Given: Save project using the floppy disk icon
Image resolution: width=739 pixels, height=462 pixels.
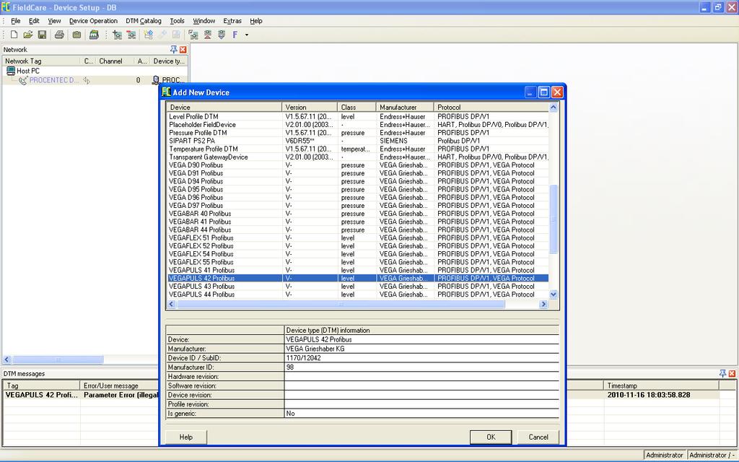Looking at the screenshot, I should [x=42, y=35].
